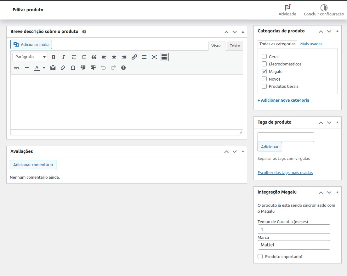Move Categorias de produto panel down

(329, 31)
